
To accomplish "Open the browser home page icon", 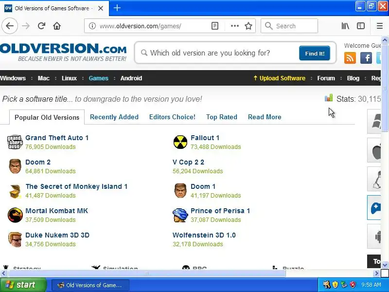I will coord(57,26).
